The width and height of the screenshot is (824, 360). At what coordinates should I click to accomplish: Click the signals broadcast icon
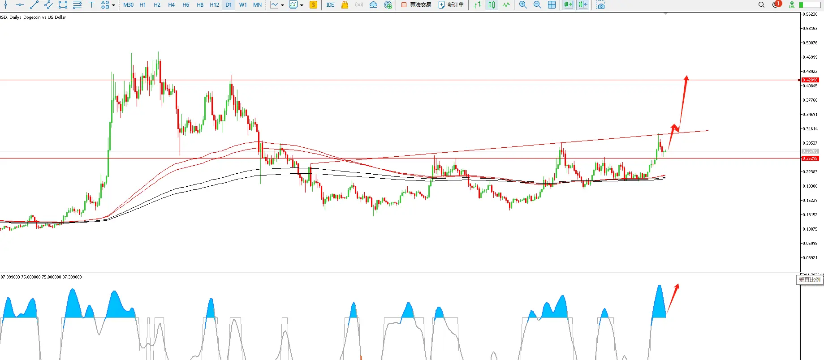359,5
